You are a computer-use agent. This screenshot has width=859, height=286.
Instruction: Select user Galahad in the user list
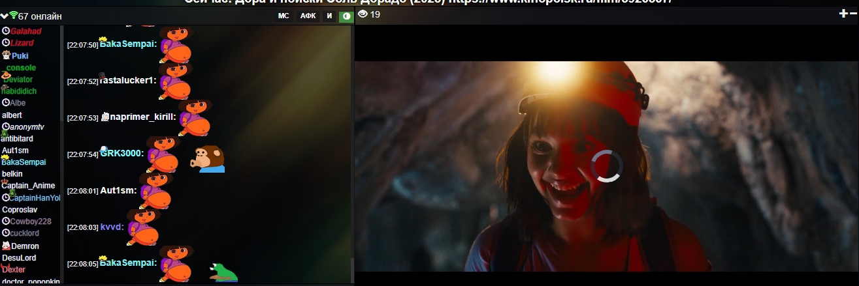[x=25, y=31]
